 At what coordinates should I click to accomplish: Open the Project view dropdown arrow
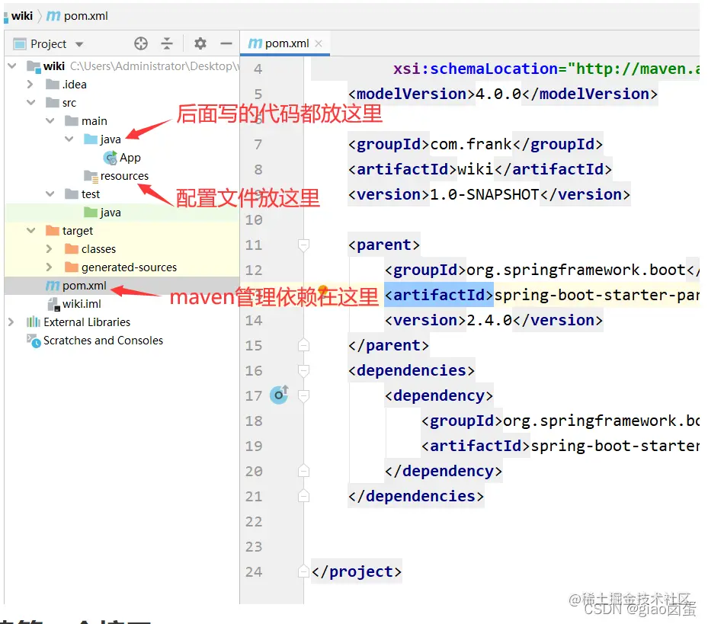79,44
